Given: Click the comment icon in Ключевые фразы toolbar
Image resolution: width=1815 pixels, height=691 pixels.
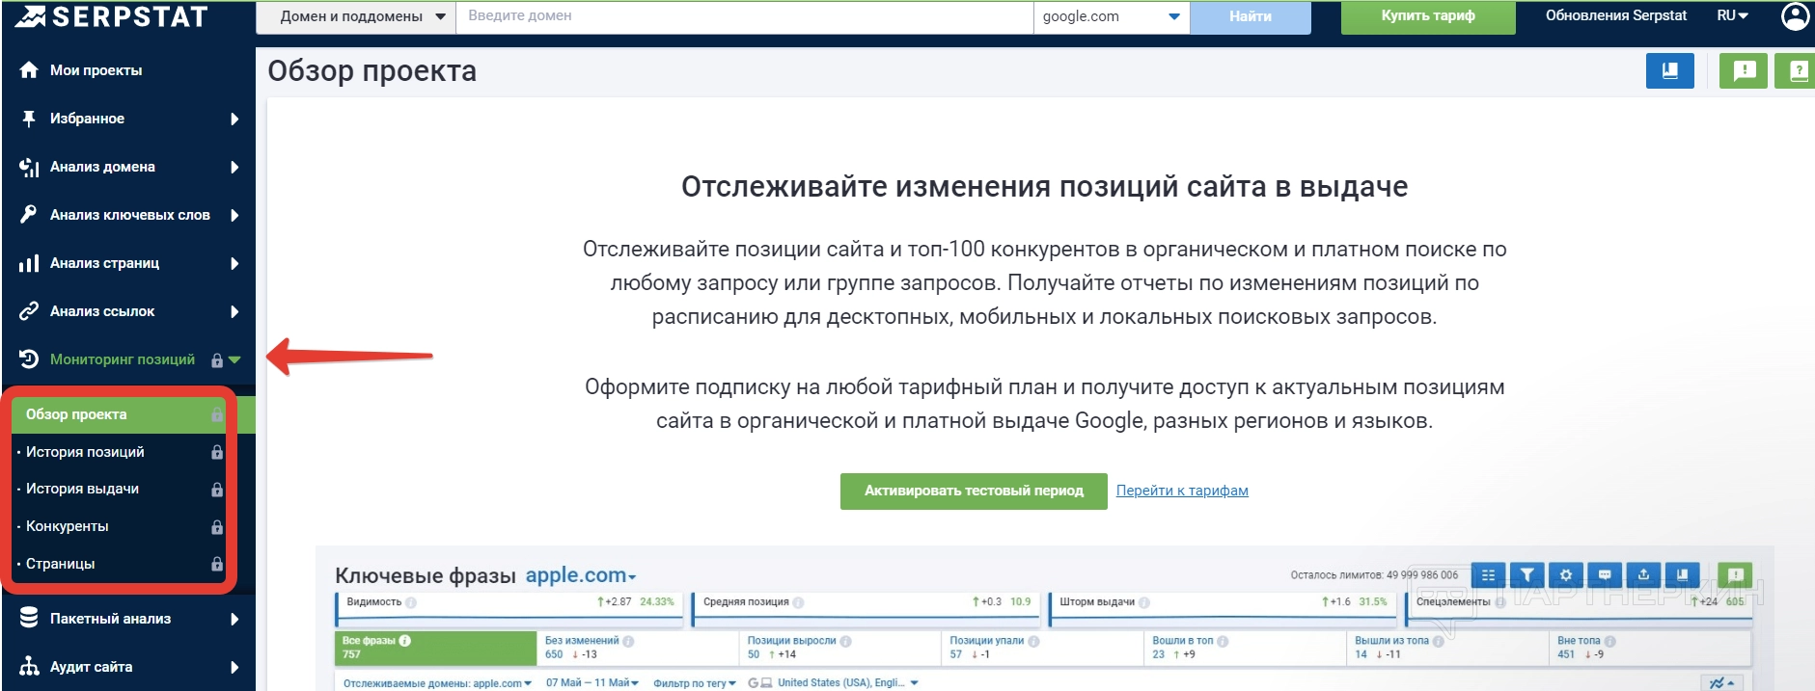Looking at the screenshot, I should [1605, 575].
